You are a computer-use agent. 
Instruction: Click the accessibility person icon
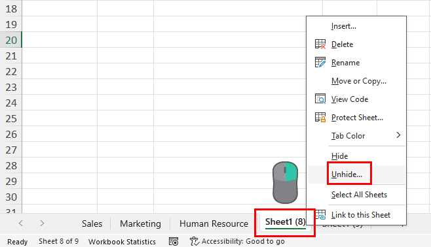195,241
